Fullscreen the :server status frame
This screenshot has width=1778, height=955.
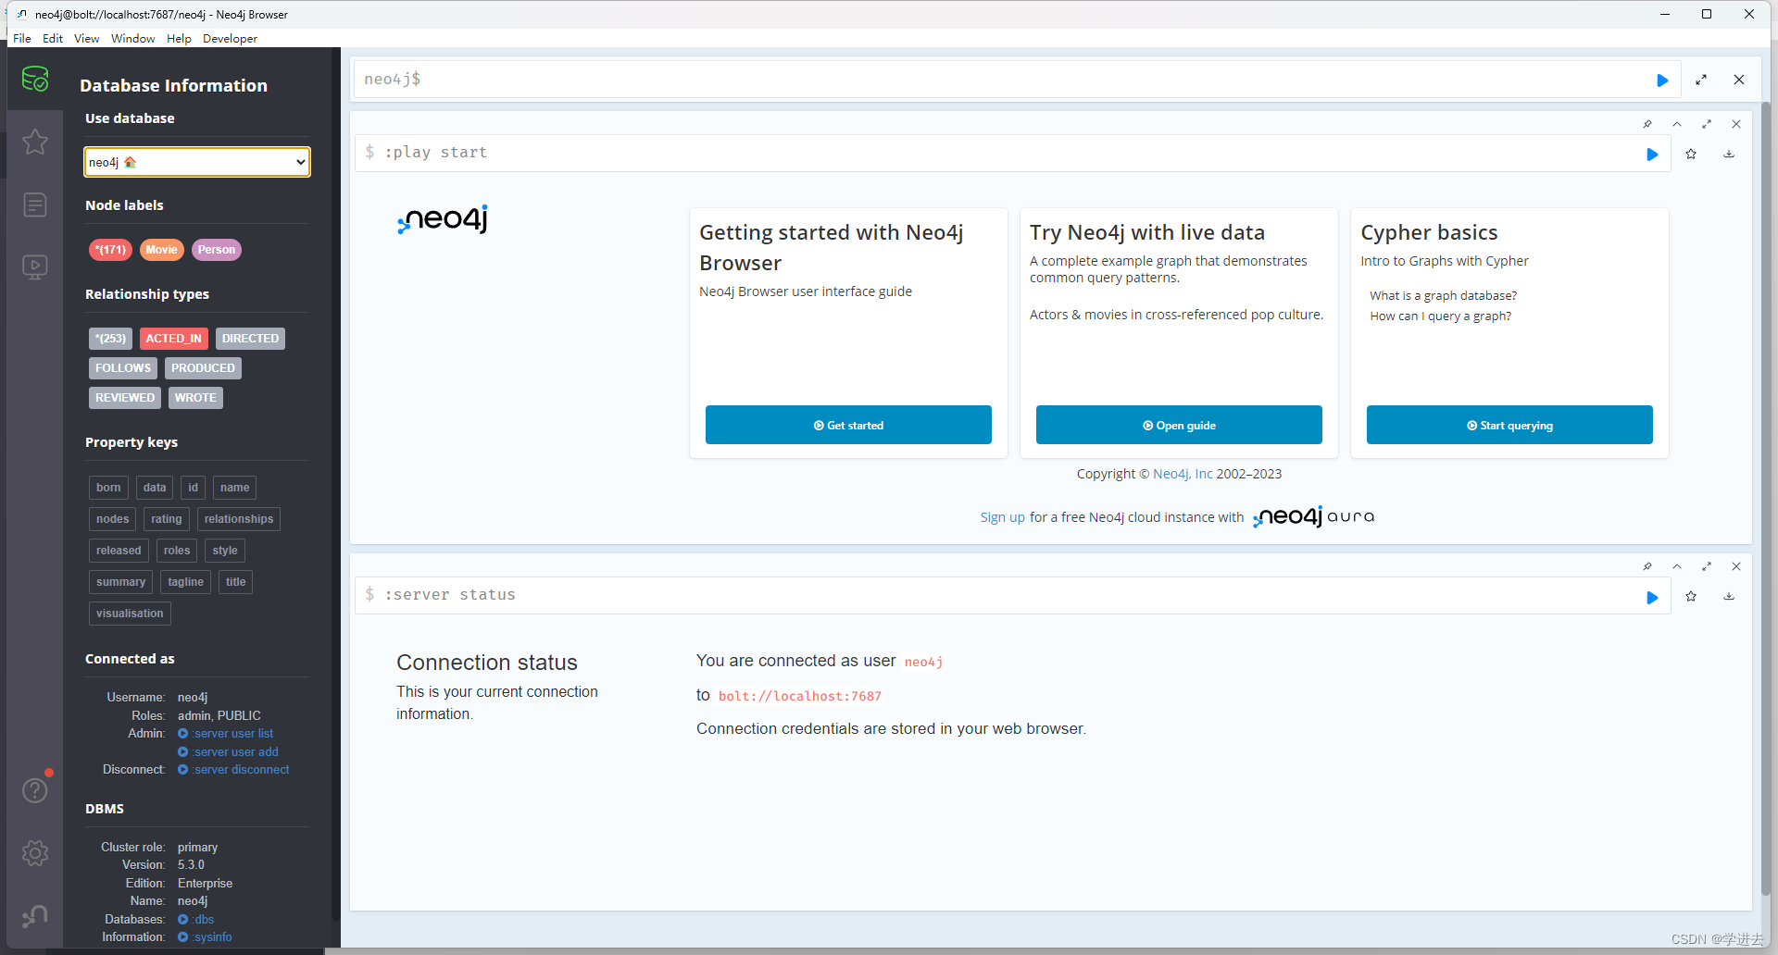(1707, 566)
